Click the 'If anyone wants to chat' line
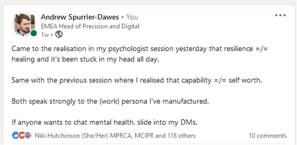This screenshot has height=145, width=297. click(x=104, y=122)
